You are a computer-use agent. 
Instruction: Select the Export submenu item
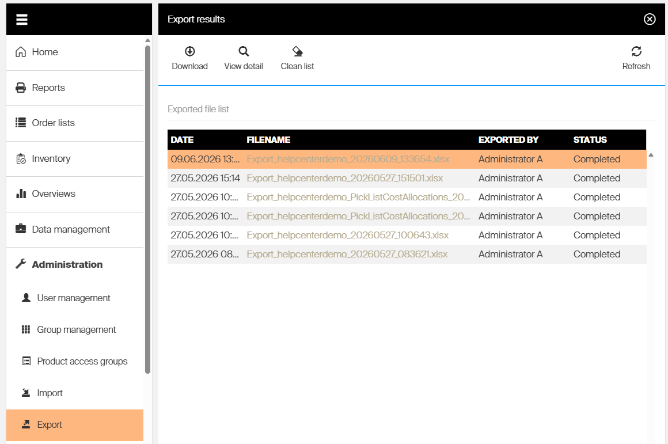(75, 425)
